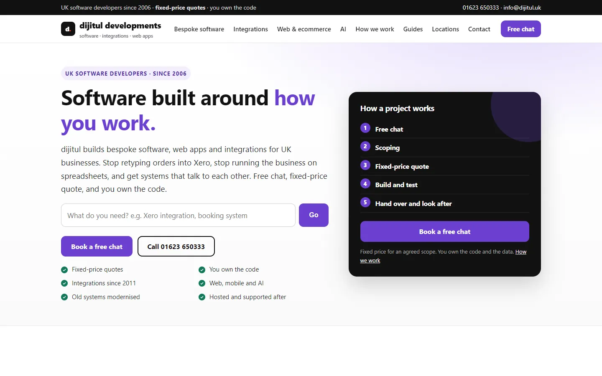
Task: Click the check icon beside Old systems modernised
Action: [x=64, y=297]
